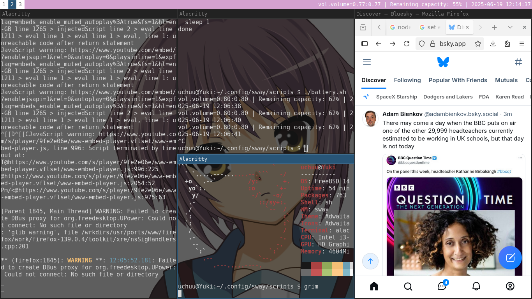Click the scroll-to-top arrow button
This screenshot has width=532, height=299.
(370, 261)
